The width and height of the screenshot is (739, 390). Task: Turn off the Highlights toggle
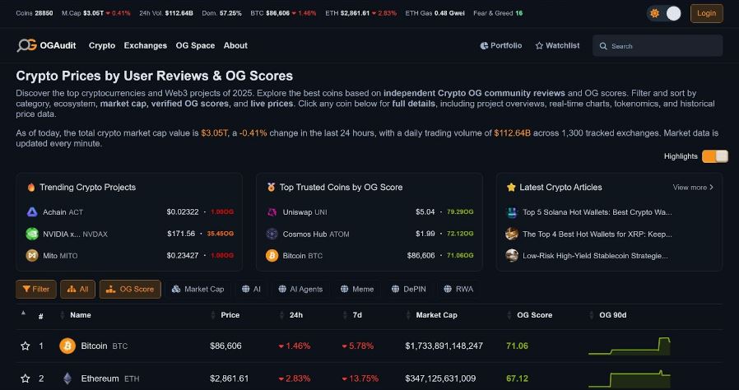714,156
